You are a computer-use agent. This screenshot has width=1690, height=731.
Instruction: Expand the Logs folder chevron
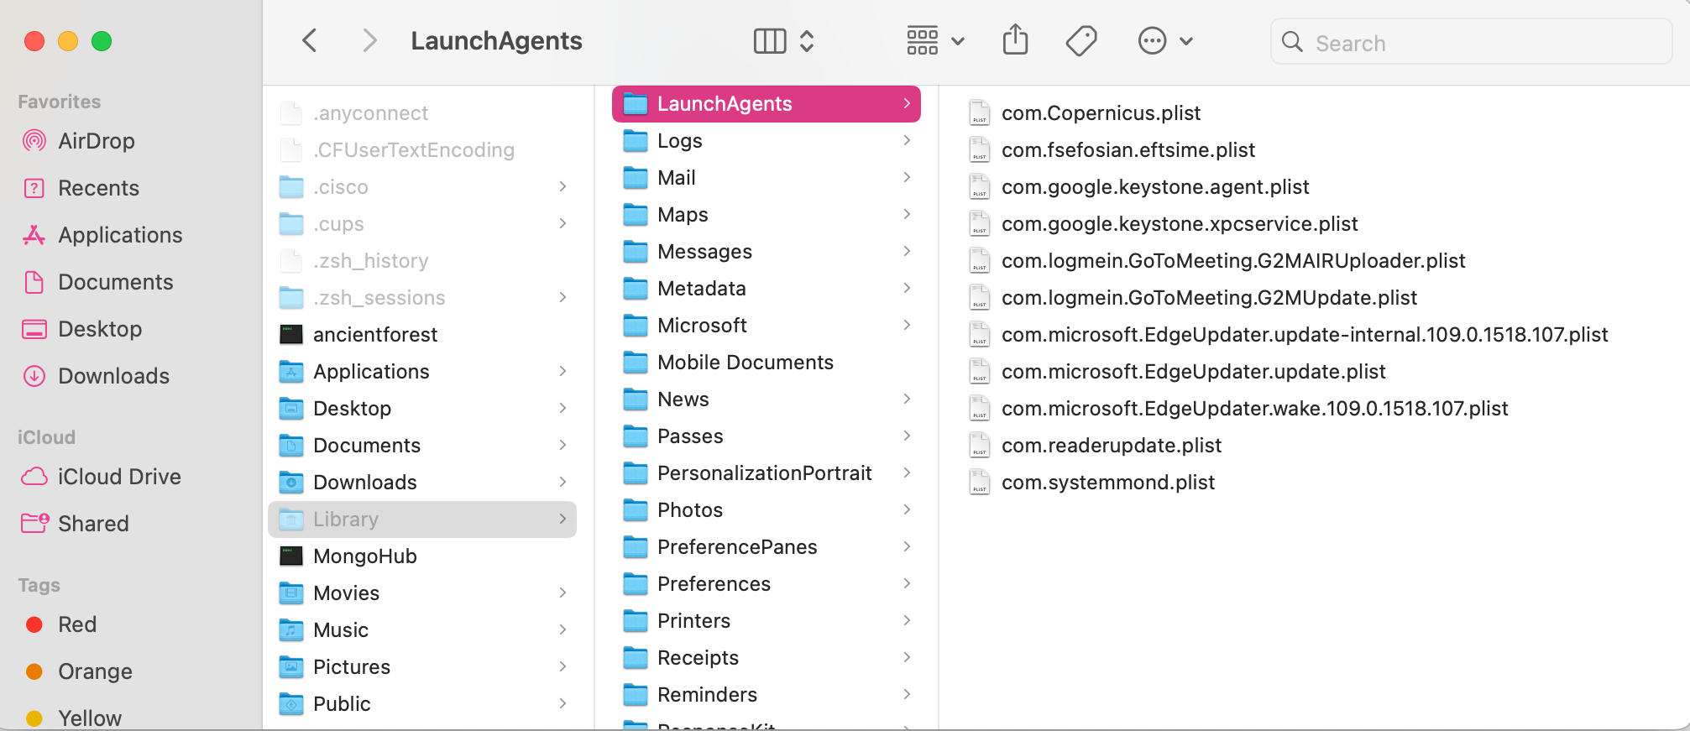pyautogui.click(x=907, y=140)
